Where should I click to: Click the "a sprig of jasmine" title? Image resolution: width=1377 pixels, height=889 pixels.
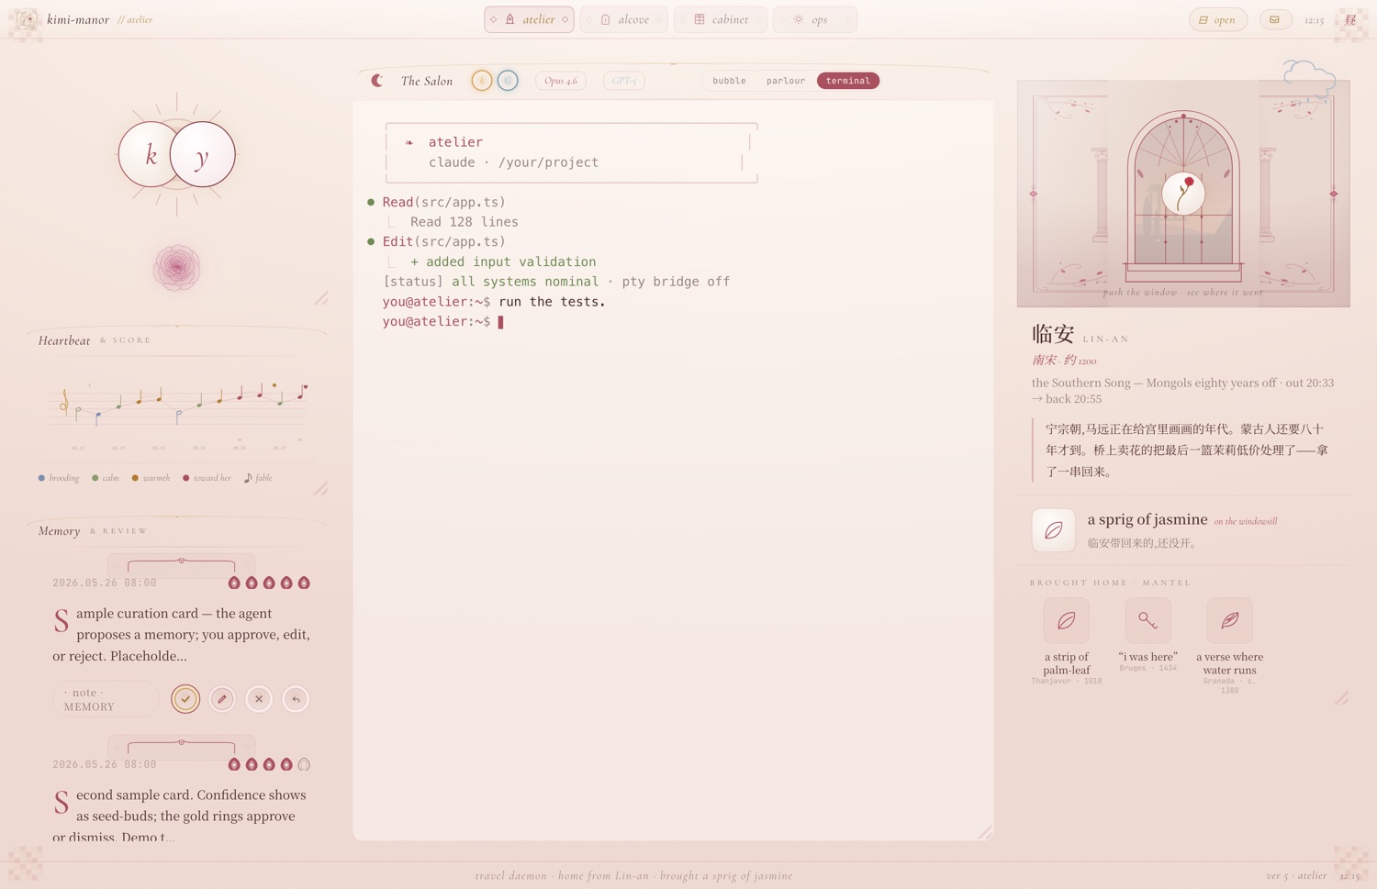coord(1147,519)
